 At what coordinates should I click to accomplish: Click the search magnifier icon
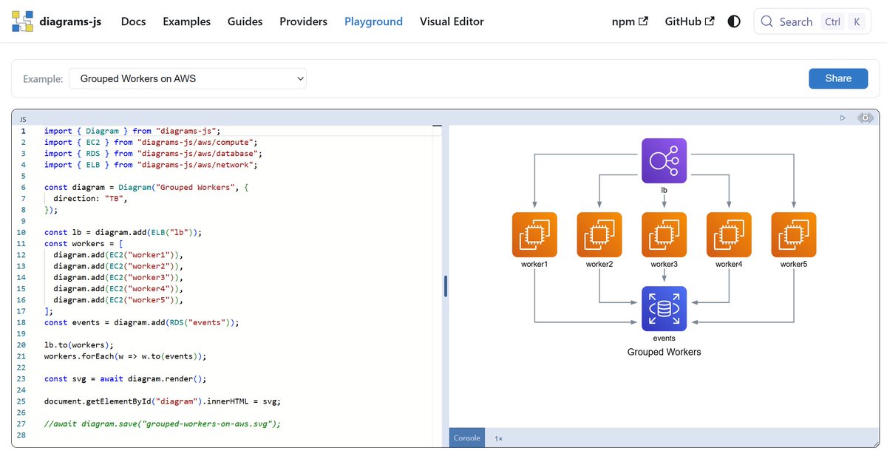767,21
